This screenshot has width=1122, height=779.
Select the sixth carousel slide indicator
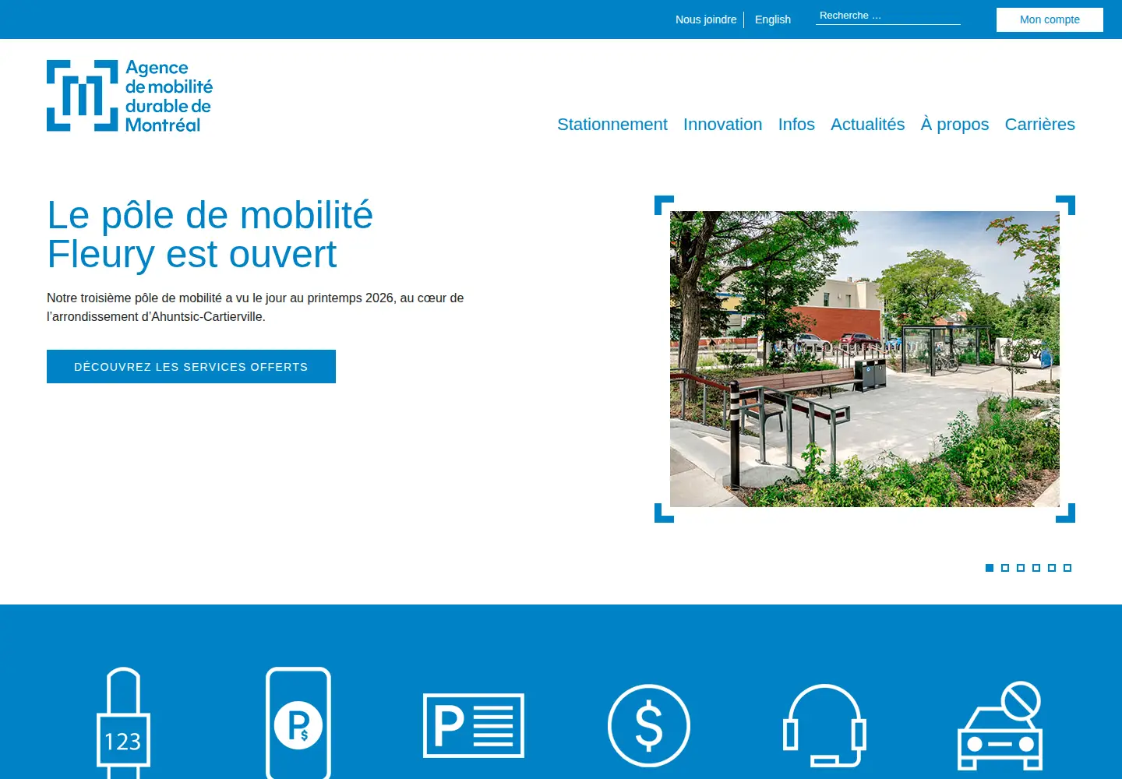1067,568
